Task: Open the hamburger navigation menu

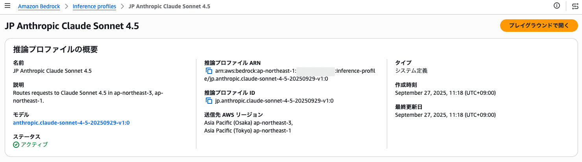Action: click(x=7, y=6)
